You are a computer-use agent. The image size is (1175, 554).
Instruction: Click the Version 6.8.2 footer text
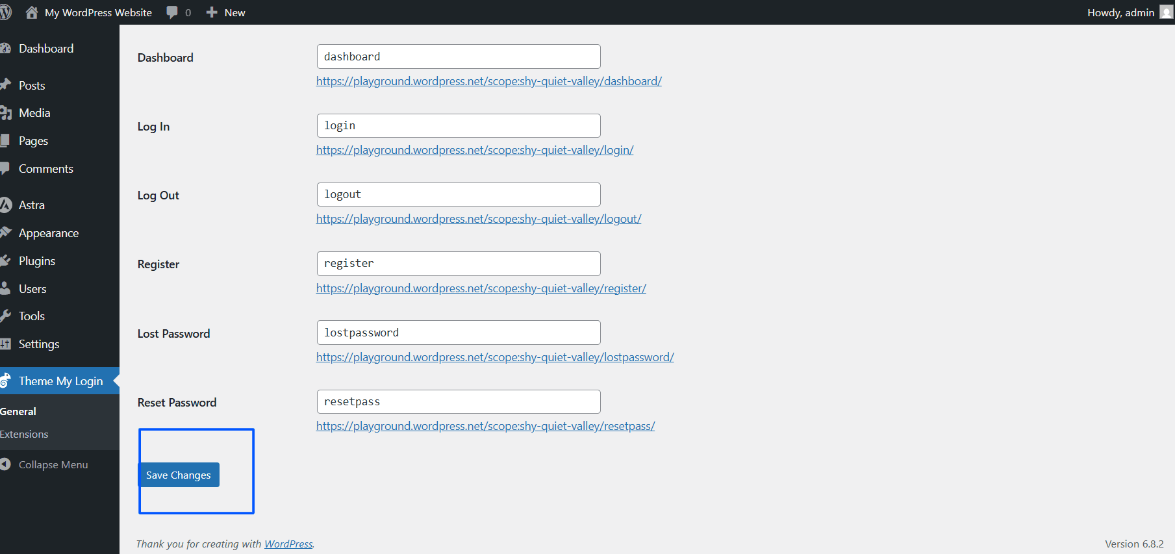click(x=1134, y=544)
